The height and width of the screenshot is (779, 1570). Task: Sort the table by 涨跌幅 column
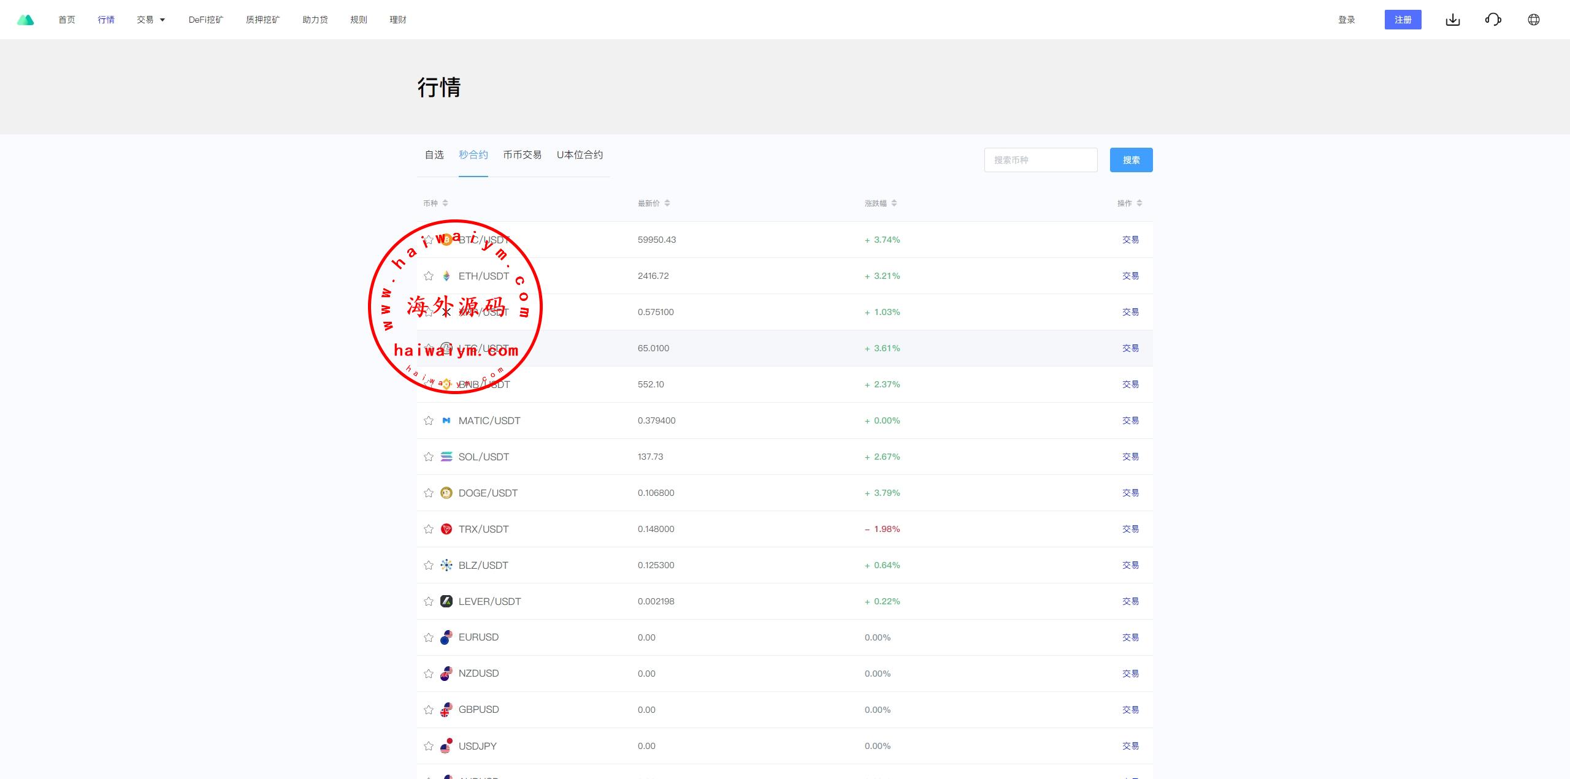pyautogui.click(x=881, y=203)
